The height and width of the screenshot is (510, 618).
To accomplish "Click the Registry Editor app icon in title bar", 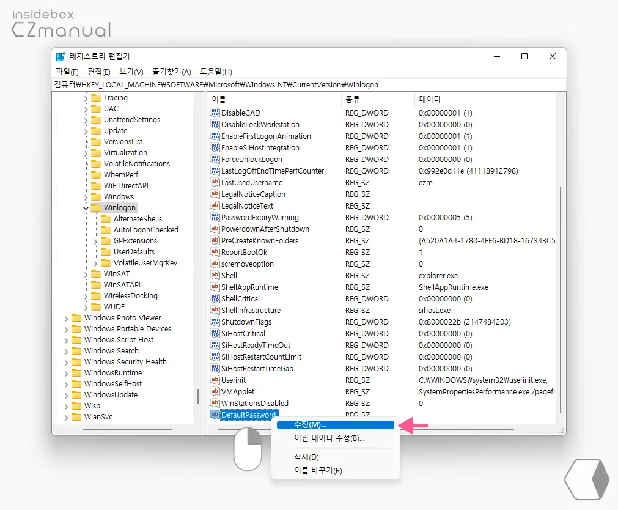I will (x=61, y=57).
